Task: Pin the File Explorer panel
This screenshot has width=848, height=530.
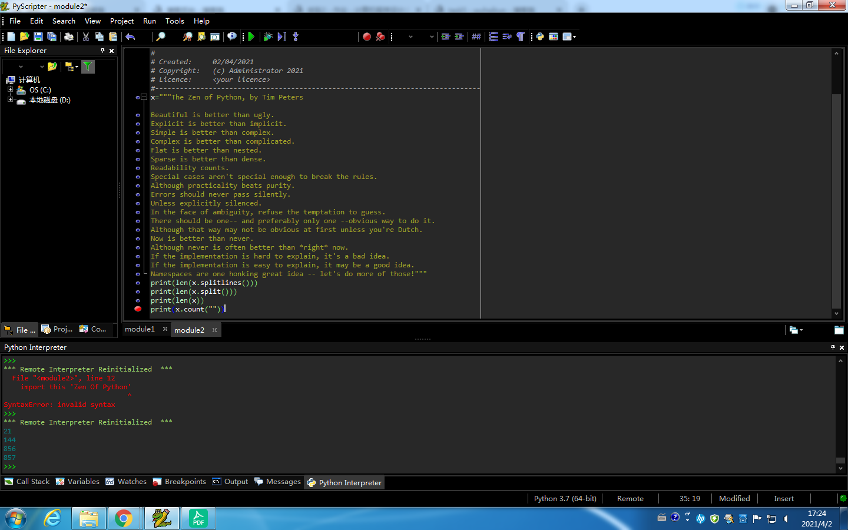Action: (x=102, y=51)
